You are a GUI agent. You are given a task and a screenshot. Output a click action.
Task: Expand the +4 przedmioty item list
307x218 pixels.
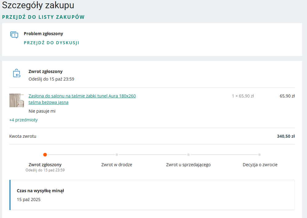23,120
